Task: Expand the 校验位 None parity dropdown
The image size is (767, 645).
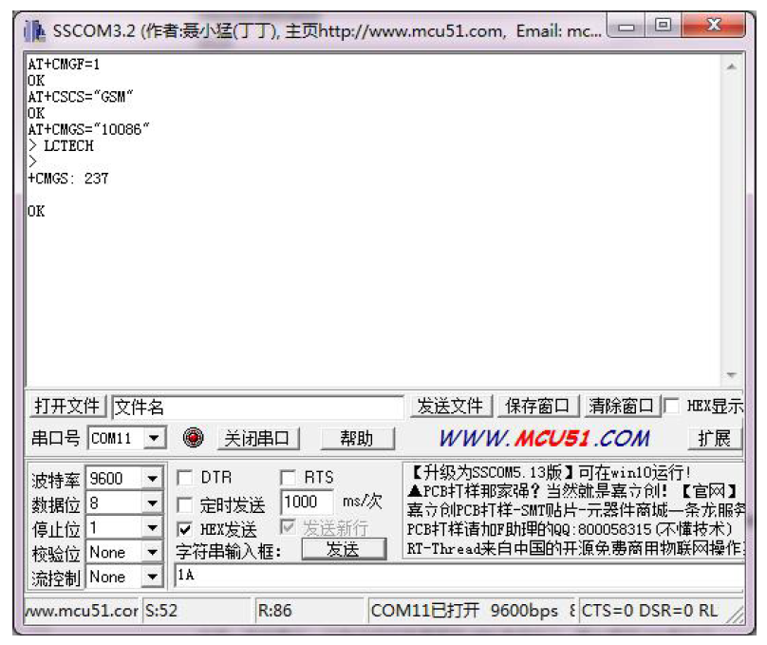Action: pyautogui.click(x=152, y=552)
